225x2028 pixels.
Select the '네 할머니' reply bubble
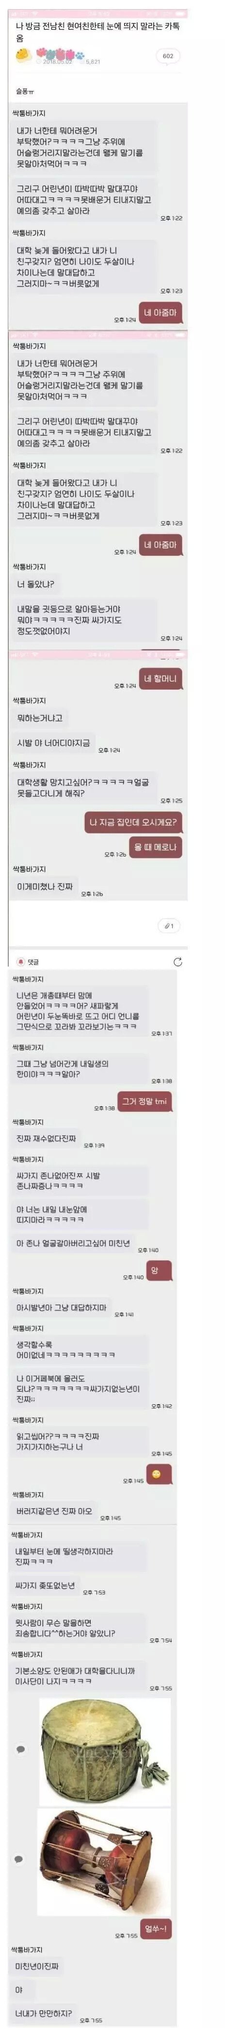pos(161,679)
